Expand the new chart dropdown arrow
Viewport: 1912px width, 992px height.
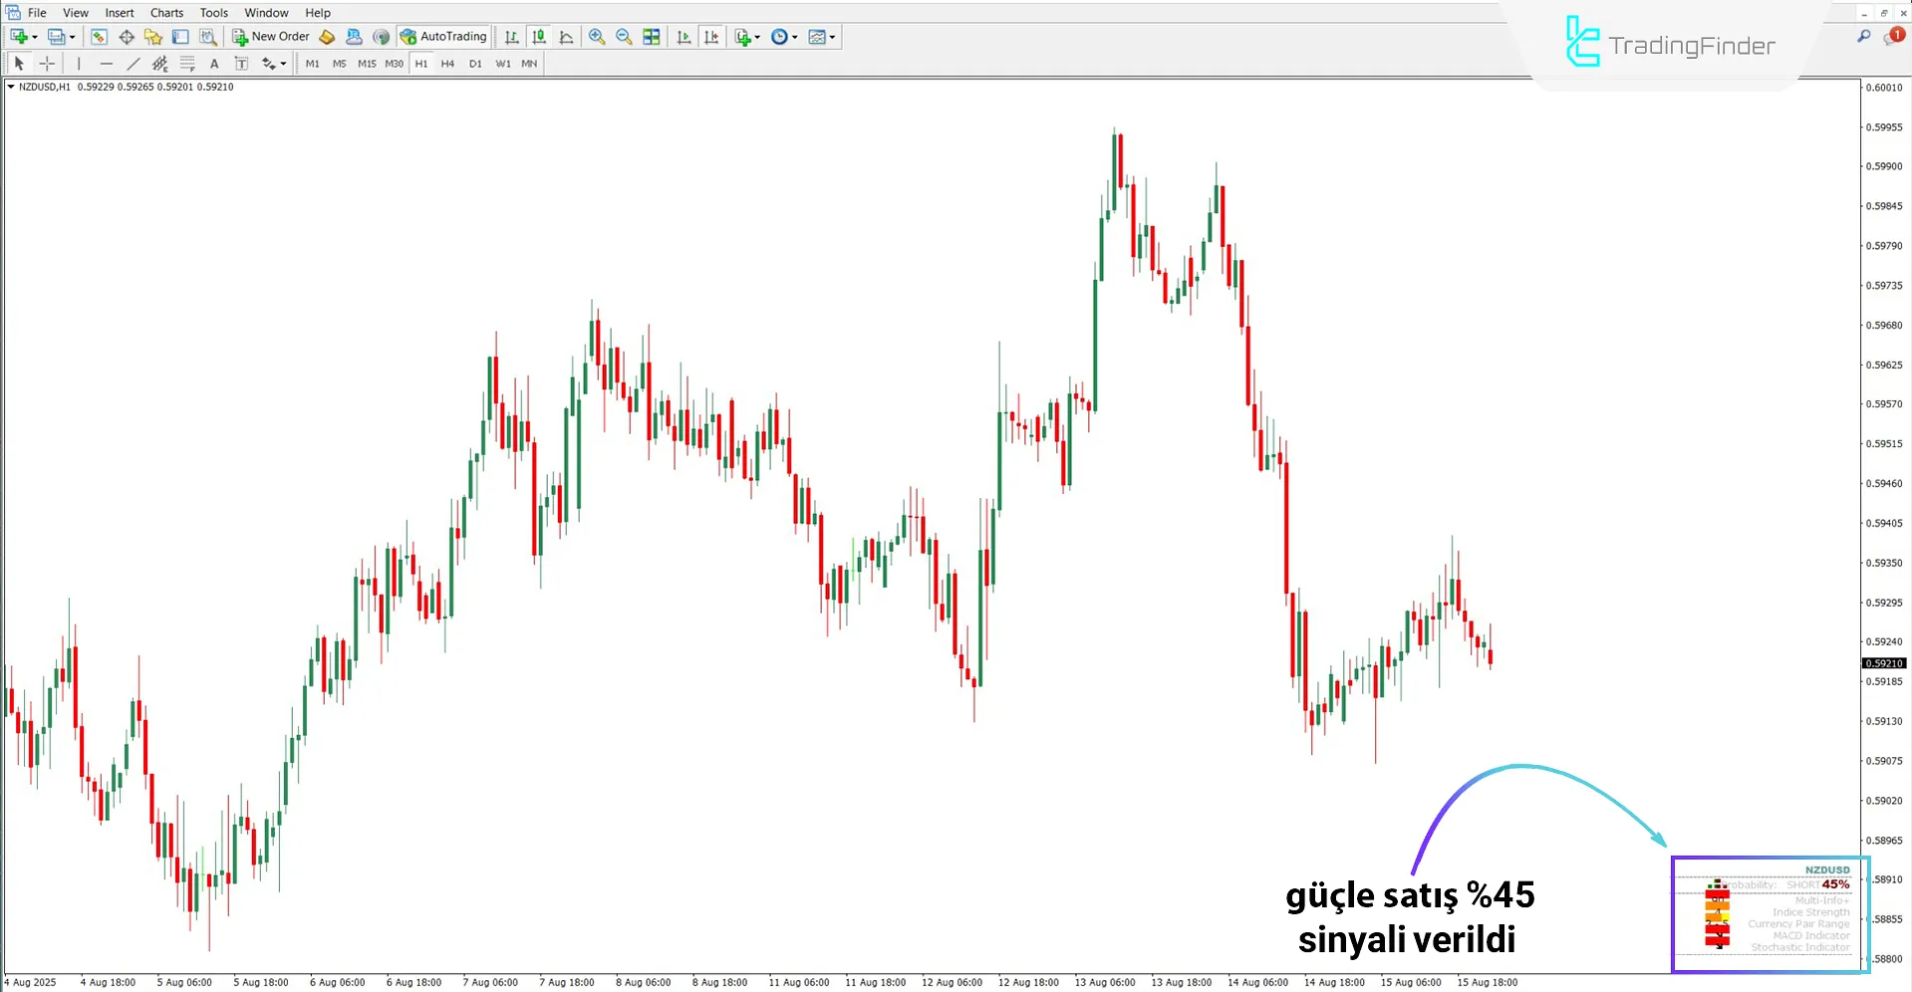coord(35,37)
